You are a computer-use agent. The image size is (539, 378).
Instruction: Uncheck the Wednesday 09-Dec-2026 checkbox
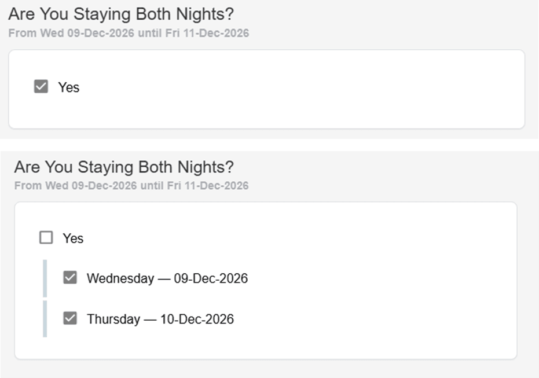tap(70, 278)
